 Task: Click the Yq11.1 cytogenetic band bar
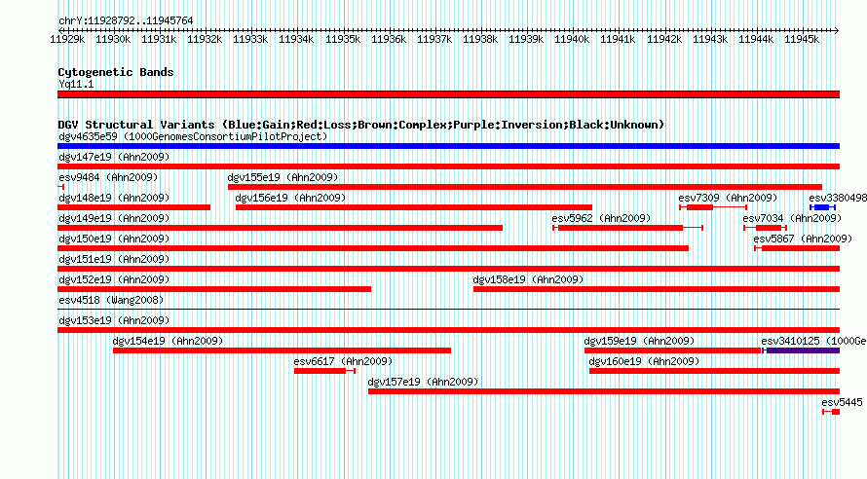[448, 94]
